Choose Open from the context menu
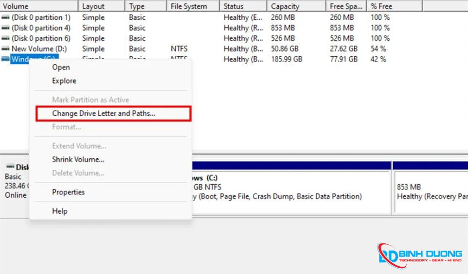This screenshot has height=274, width=468. [61, 68]
